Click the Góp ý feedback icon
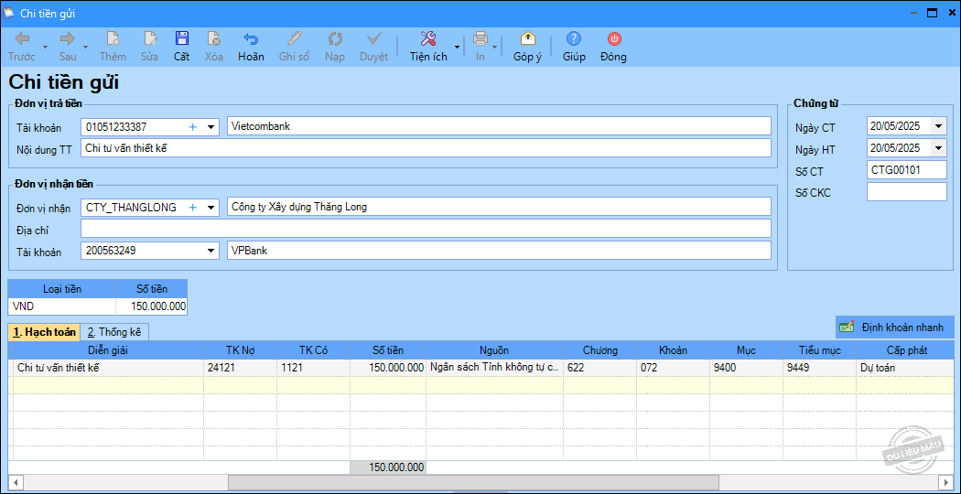Viewport: 961px width, 494px height. (527, 38)
